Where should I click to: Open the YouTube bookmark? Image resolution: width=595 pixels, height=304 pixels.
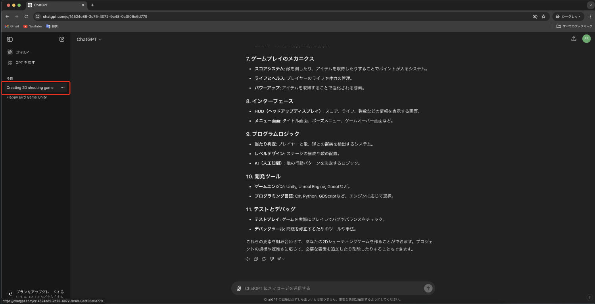tap(33, 26)
